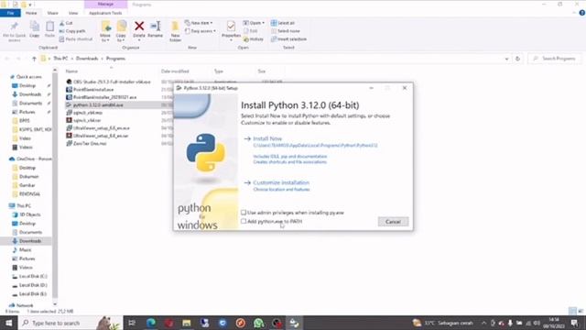
Task: Click the Search Programs field
Action: (x=555, y=59)
